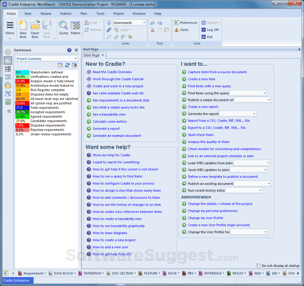Toggle Do not display at startup checkbox

click(258, 266)
